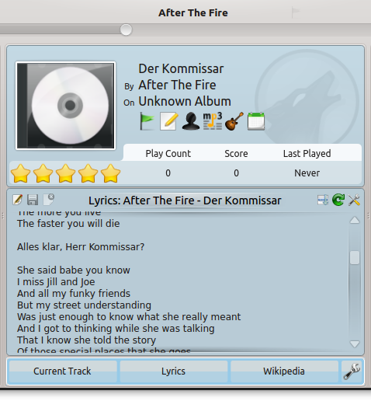Toggle auto-scroll lyrics icon

coord(323,200)
